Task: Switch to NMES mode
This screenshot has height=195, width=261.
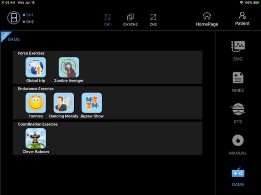Action: [238, 82]
